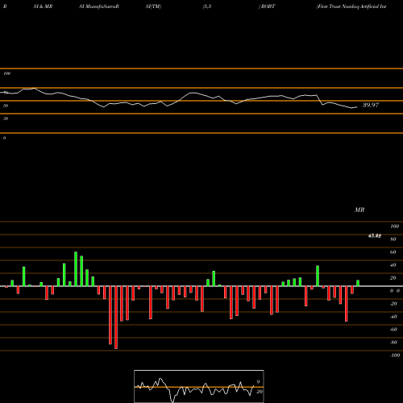The width and height of the screenshot is (403, 403).
Task: Click the 'MR' label above the histogram
Action: click(x=359, y=210)
